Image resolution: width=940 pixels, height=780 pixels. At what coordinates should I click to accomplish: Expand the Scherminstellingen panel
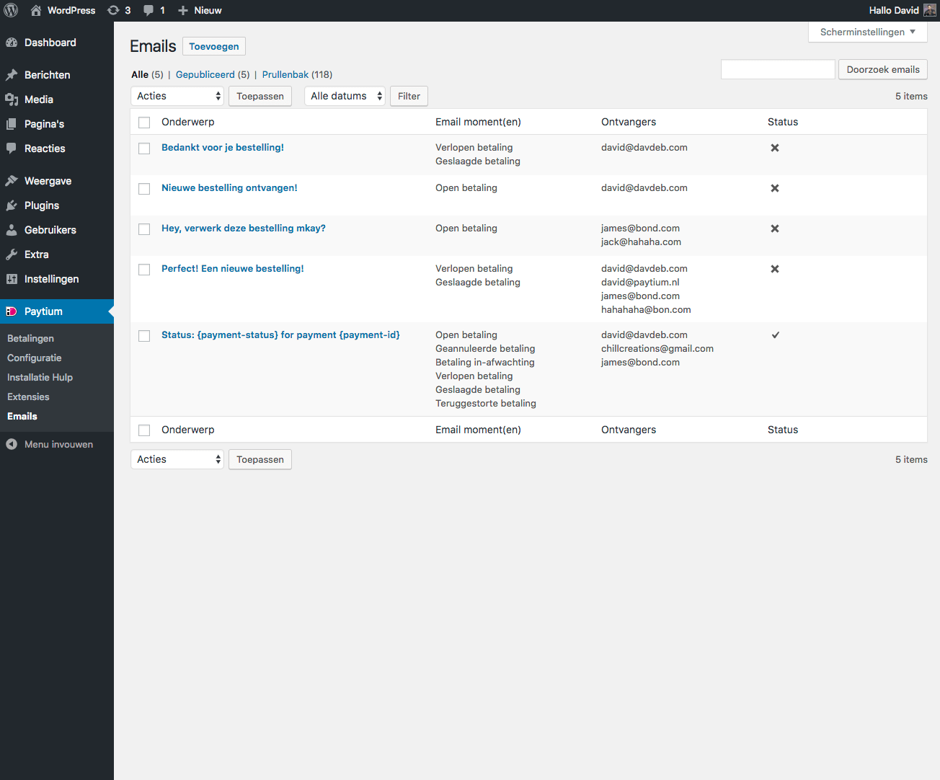(867, 32)
